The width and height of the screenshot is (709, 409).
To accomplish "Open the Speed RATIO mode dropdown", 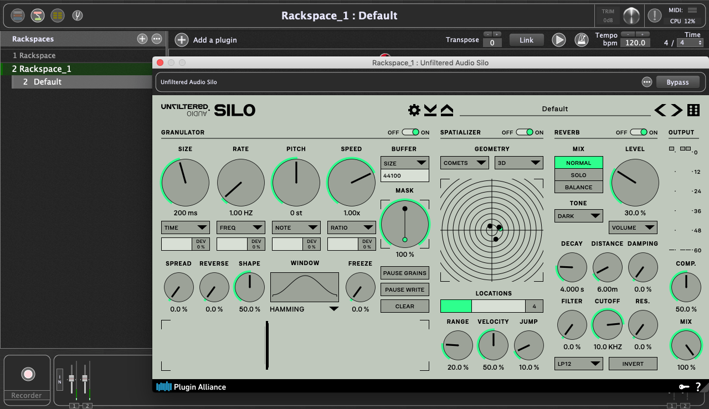I will 352,227.
